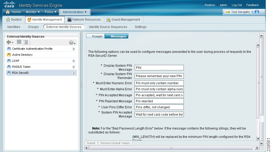Click the horizontal scrollbar right arrow
Image resolution: width=271 pixels, height=152 pixels.
click(x=257, y=148)
